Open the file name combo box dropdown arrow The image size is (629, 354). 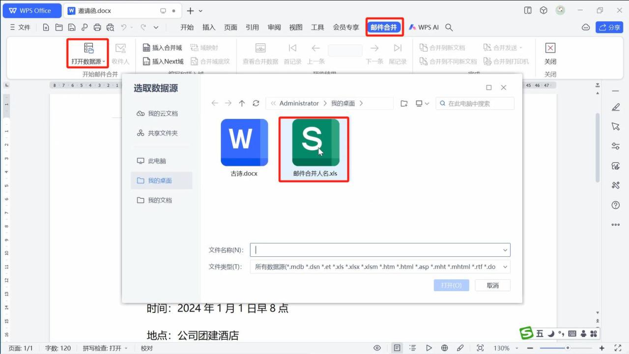click(505, 250)
